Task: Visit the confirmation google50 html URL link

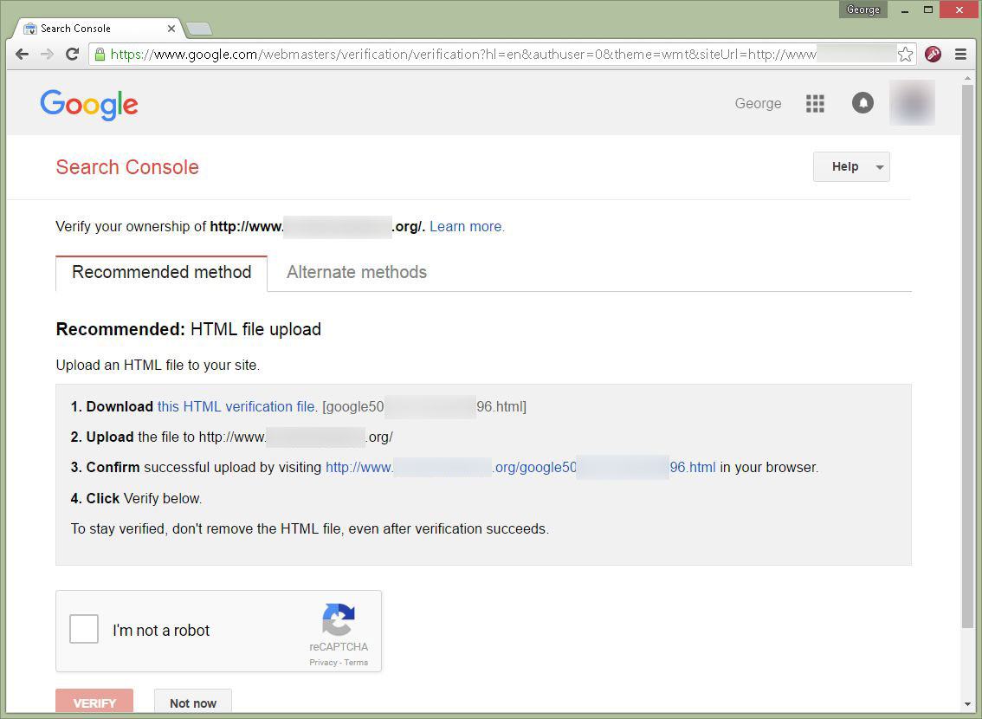Action: 520,467
